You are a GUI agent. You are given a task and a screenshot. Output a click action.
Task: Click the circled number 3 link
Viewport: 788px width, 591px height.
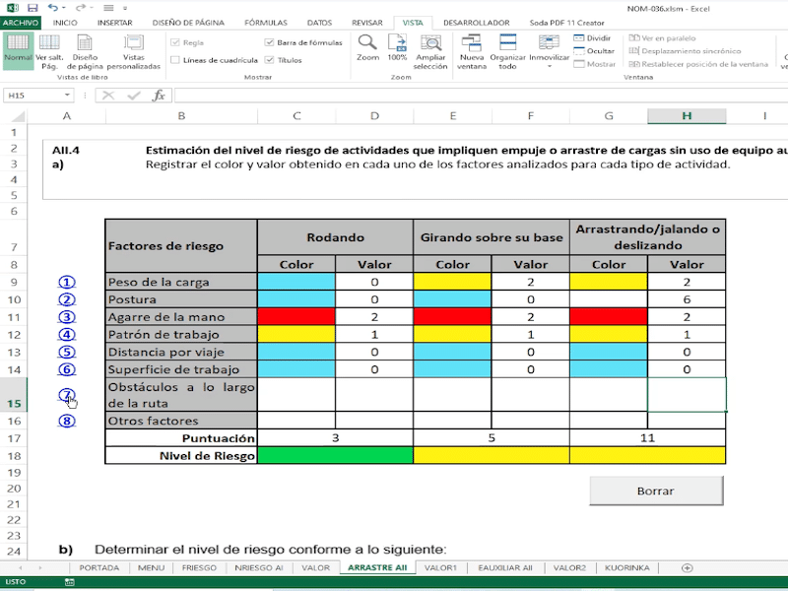tap(67, 317)
